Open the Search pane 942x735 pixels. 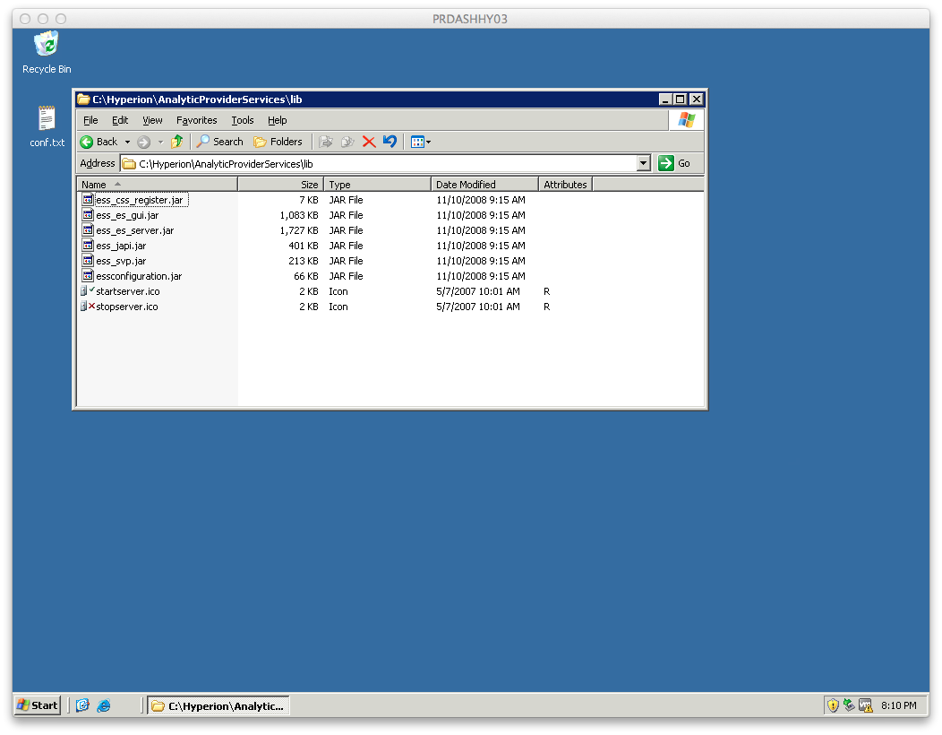(x=220, y=142)
